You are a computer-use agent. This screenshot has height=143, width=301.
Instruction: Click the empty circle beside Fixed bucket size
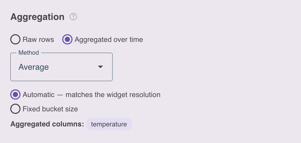[x=15, y=109]
